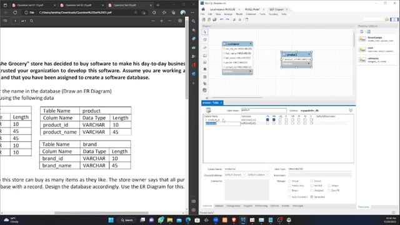
Task: Click the undo arrow in Workbench toolbar
Action: 222,19
